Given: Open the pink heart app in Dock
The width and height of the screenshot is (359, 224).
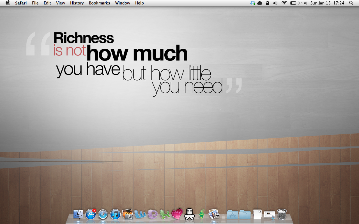Looking at the screenshot, I should click(177, 214).
